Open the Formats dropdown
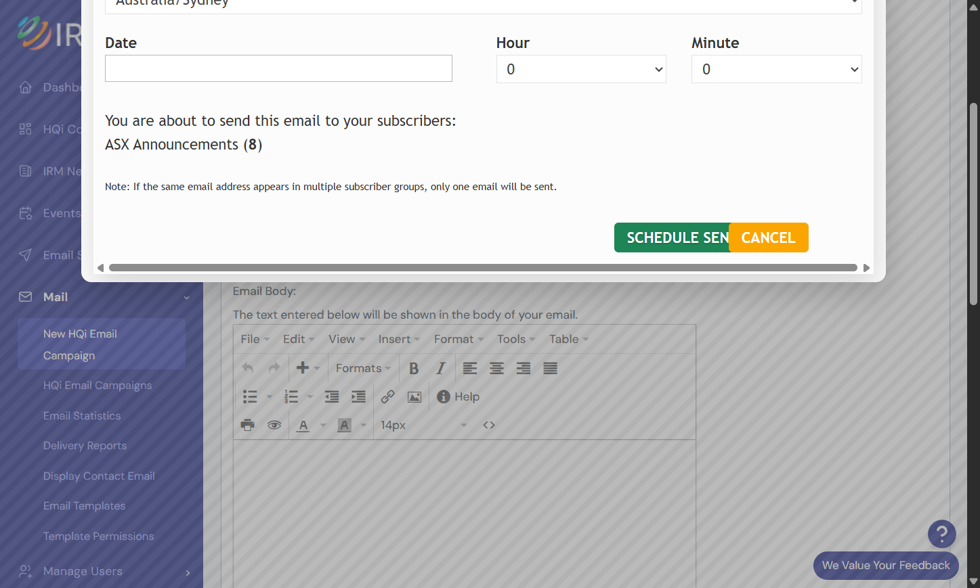The image size is (980, 588). coord(364,368)
